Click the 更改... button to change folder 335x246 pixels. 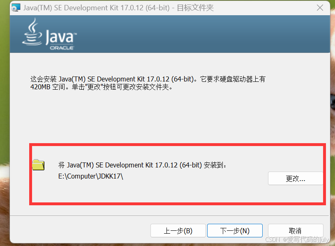pyautogui.click(x=295, y=178)
